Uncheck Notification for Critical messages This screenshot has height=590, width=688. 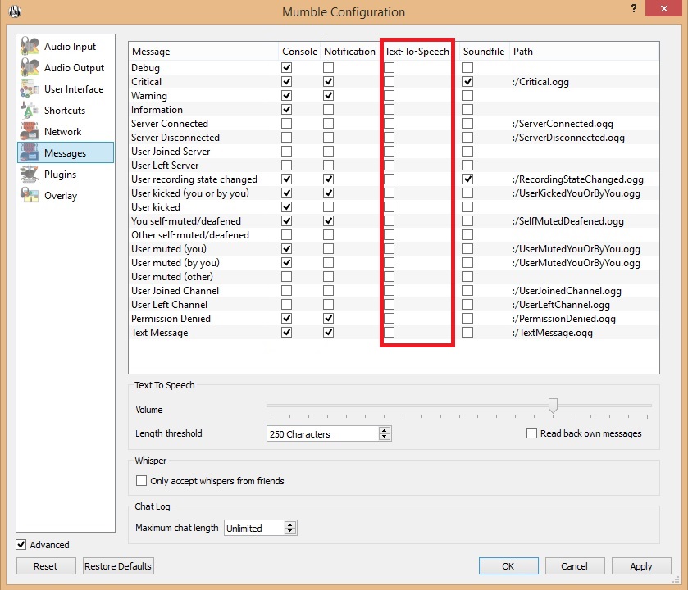[328, 81]
